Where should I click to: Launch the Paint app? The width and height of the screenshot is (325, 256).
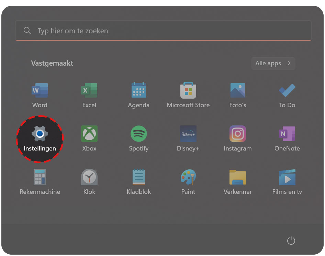[188, 177]
